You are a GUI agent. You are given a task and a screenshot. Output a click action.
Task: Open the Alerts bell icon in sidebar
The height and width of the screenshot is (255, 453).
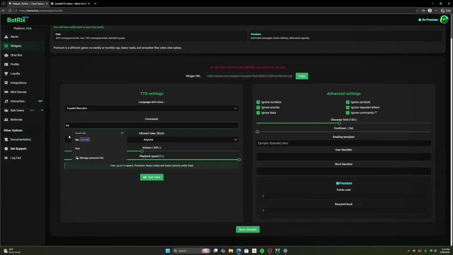point(6,37)
